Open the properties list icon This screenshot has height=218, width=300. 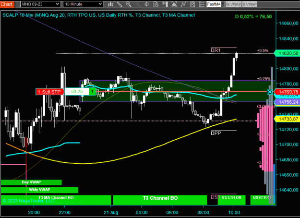click(202, 4)
